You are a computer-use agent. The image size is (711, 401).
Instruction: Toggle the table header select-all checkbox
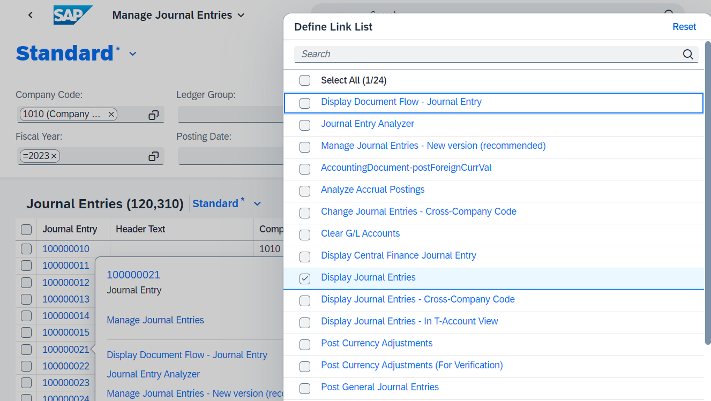pyautogui.click(x=26, y=230)
